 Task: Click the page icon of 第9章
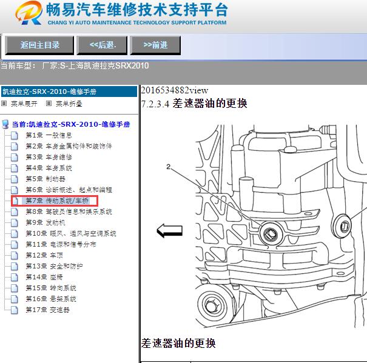point(15,222)
